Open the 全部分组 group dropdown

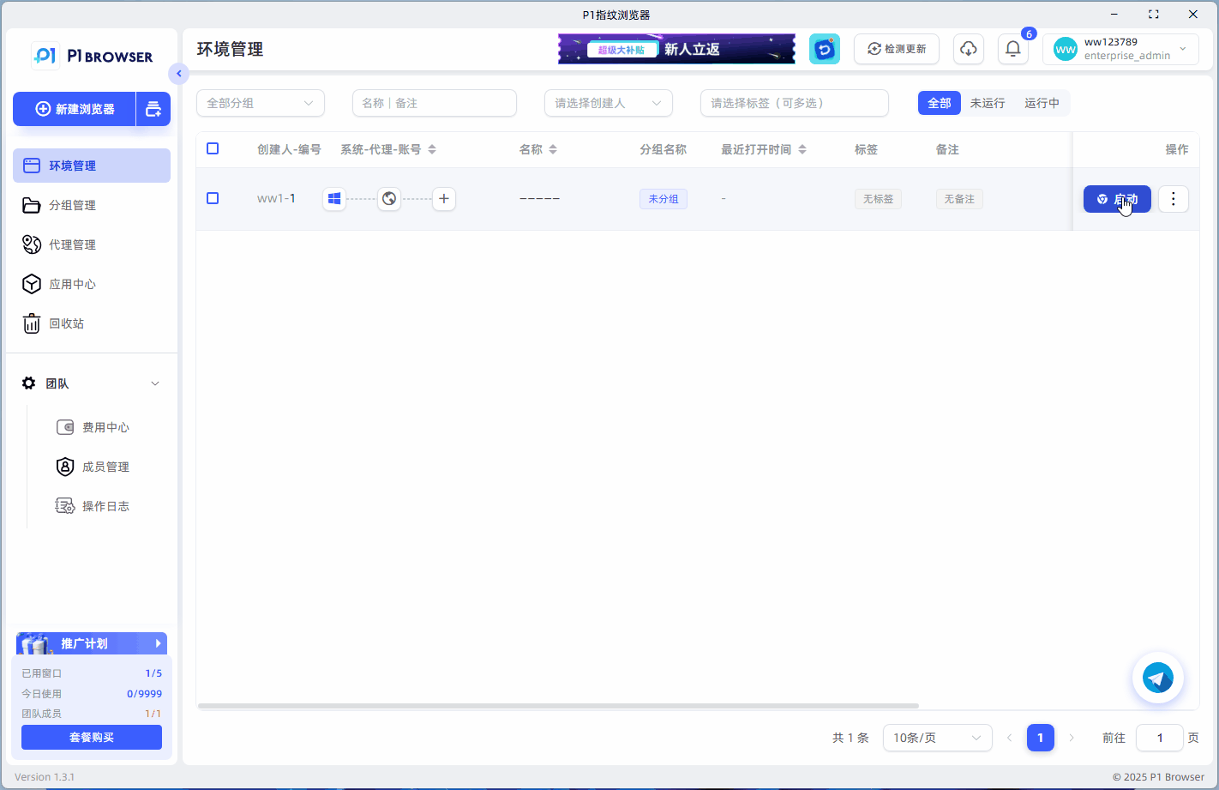(260, 102)
